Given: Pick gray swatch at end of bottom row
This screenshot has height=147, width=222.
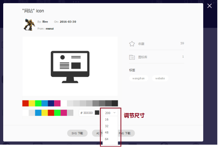Looking at the screenshot, I should (x=70, y=113).
